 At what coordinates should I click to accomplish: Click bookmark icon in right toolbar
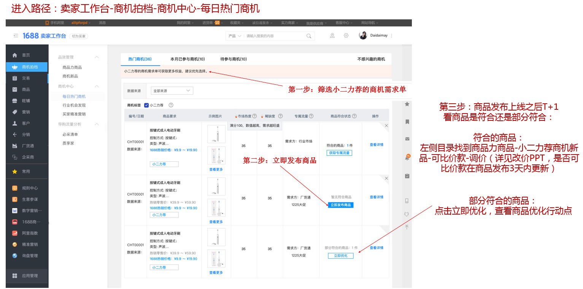(x=407, y=122)
